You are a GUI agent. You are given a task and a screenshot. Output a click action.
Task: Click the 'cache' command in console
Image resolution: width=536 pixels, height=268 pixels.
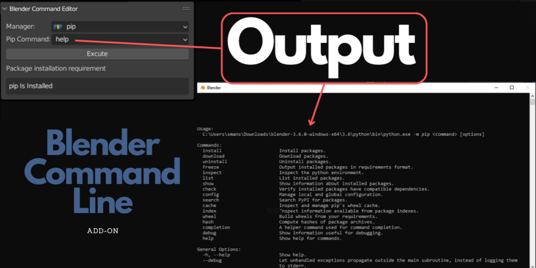pyautogui.click(x=209, y=206)
